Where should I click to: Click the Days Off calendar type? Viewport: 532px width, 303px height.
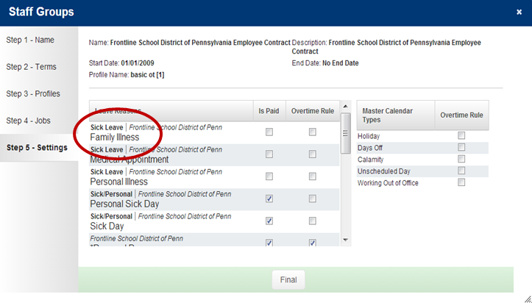(370, 148)
